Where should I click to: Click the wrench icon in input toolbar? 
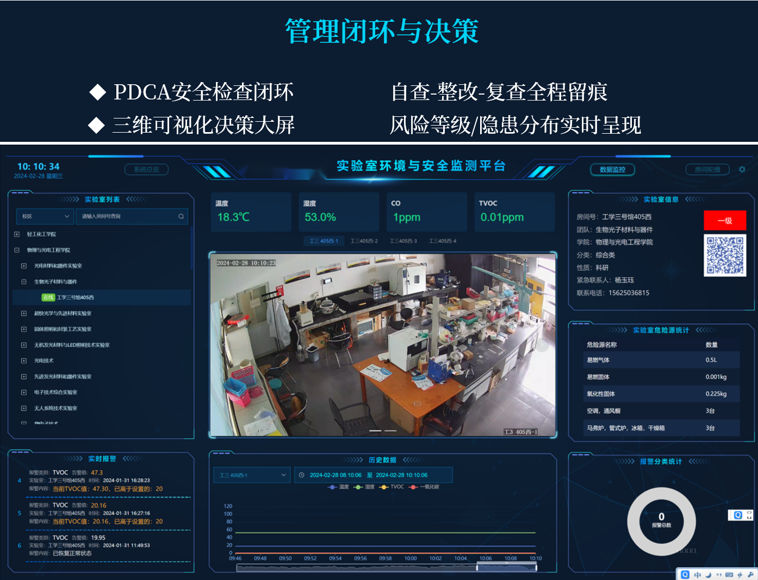750,575
